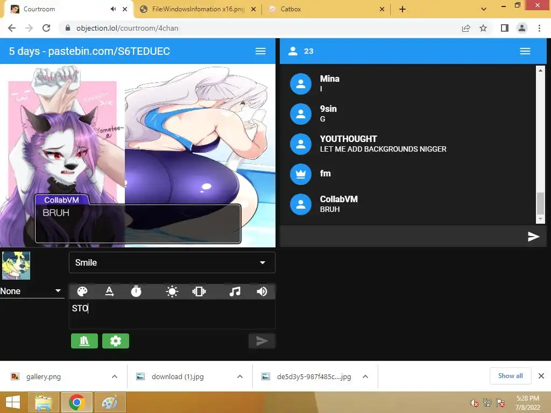
Task: Insert a screen shake effect
Action: coord(199,291)
